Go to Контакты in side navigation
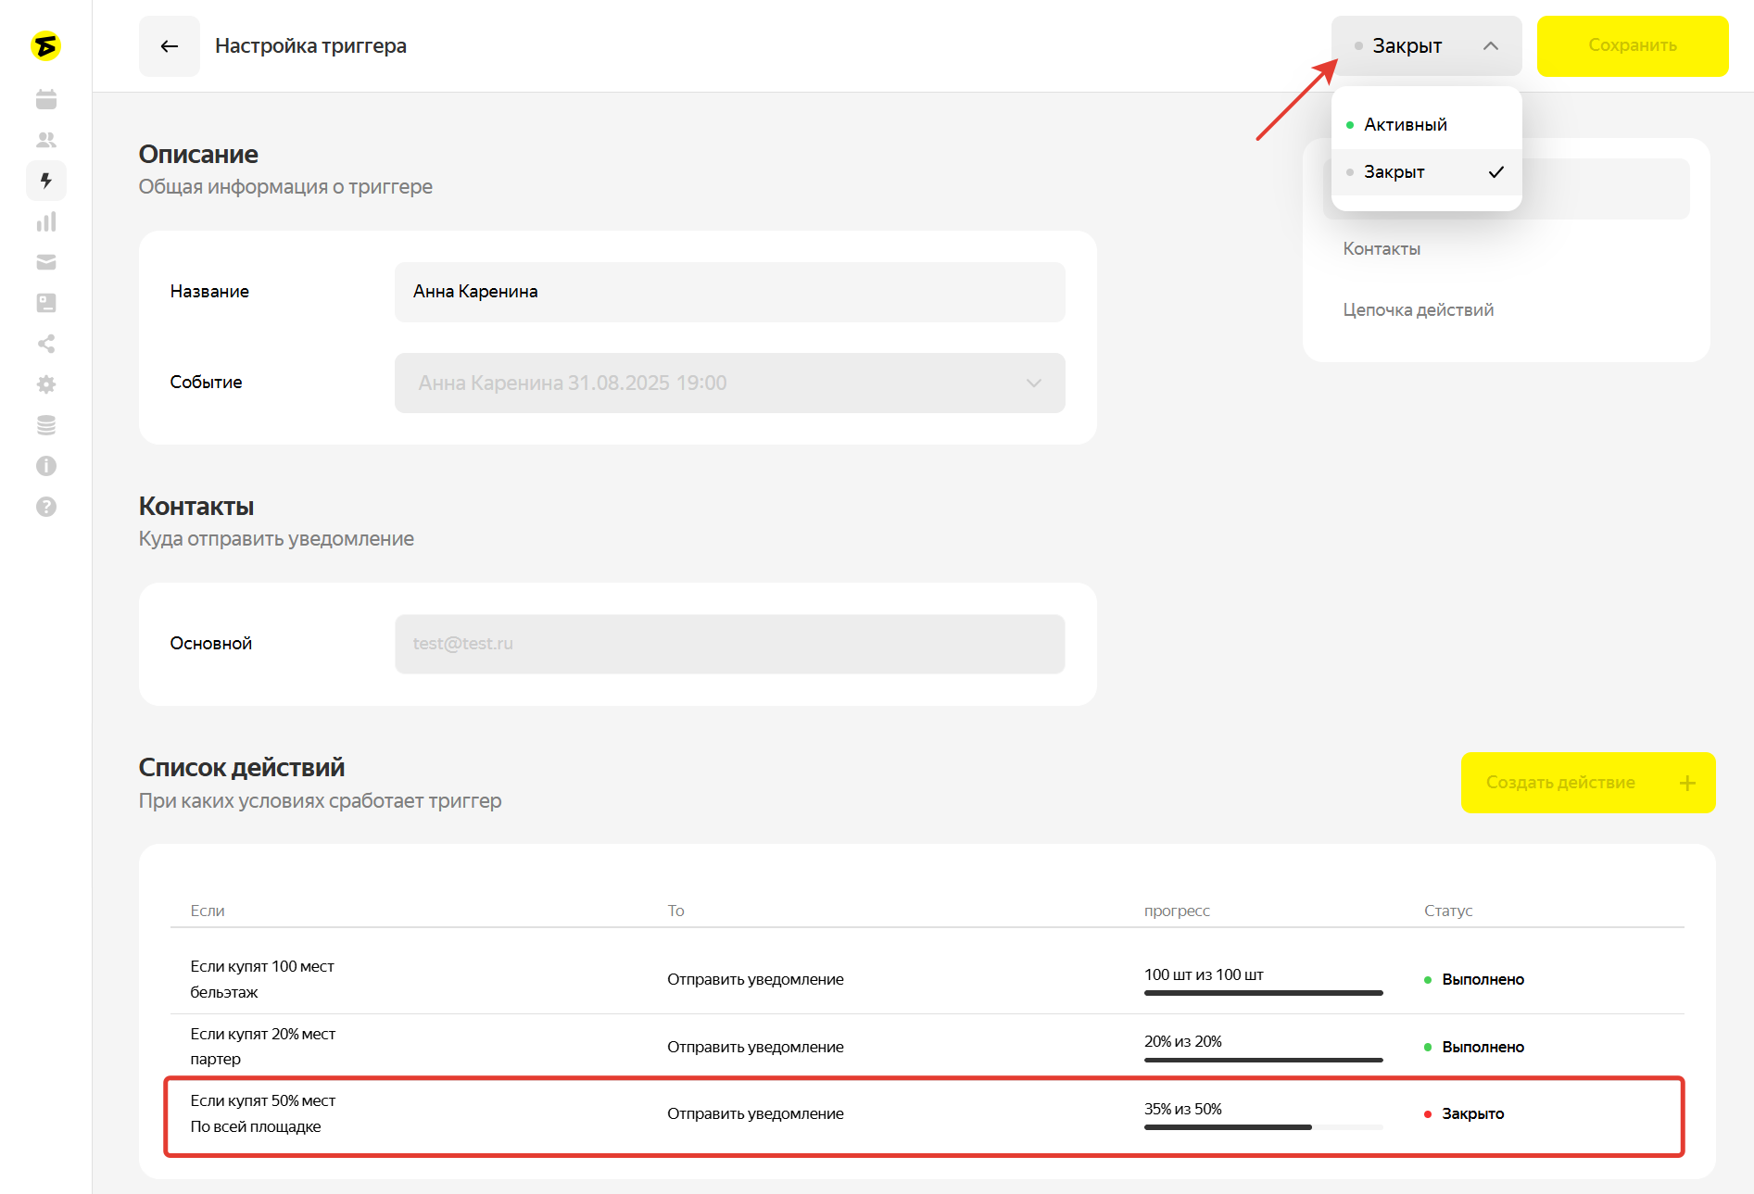Screen dimensions: 1754x1194 (x=1382, y=249)
